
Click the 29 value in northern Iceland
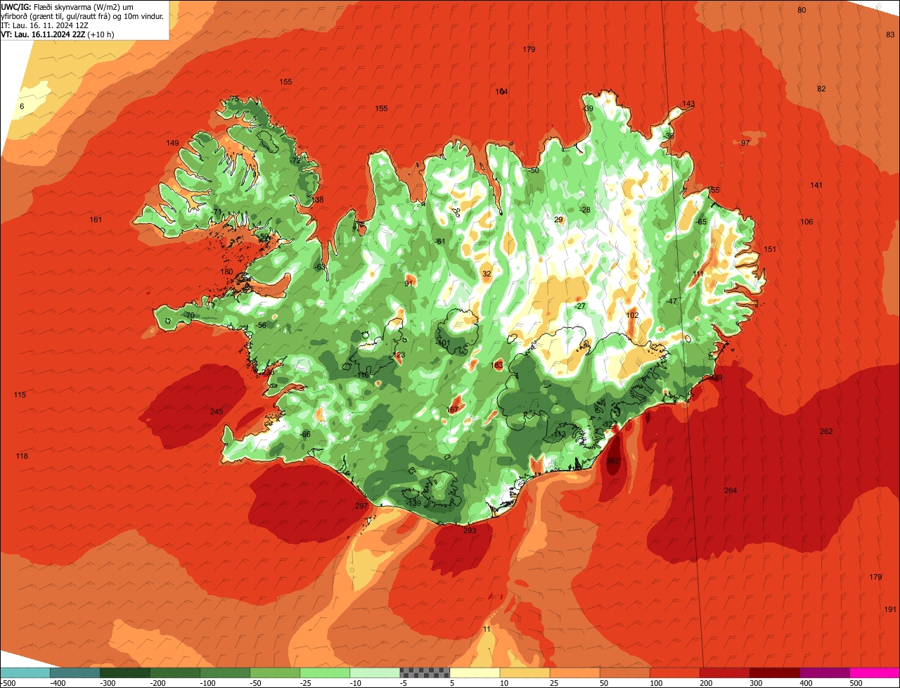point(558,219)
